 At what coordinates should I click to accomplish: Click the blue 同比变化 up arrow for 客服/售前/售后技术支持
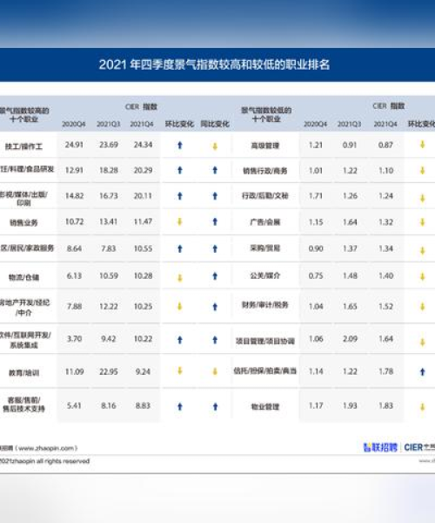215,406
